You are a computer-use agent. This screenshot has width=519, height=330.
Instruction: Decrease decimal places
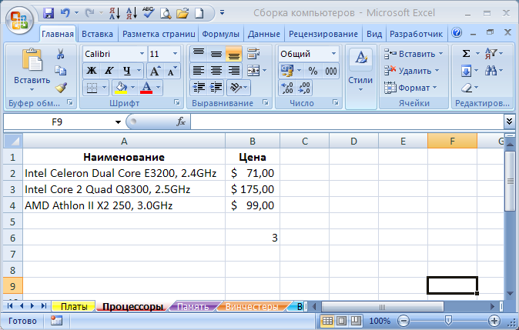[x=304, y=88]
